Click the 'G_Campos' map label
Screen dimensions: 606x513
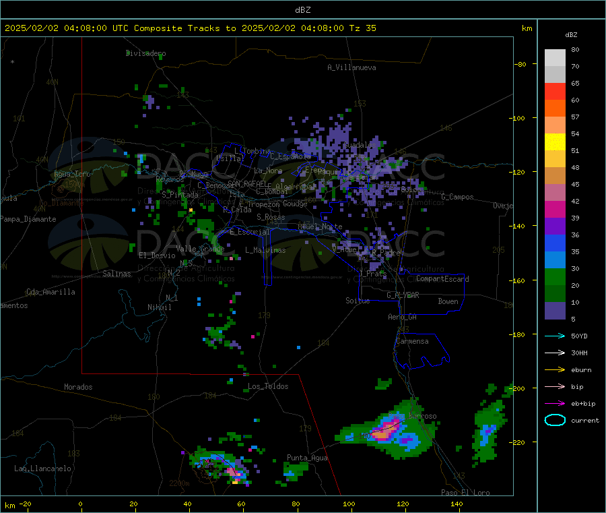click(457, 197)
